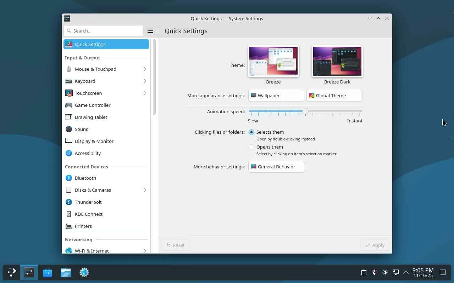454x283 pixels.
Task: Click the System Settings taskbar entry
Action: click(x=29, y=272)
